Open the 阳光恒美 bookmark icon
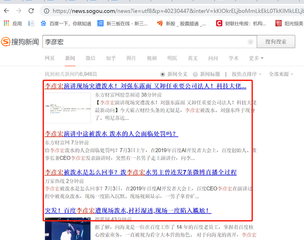Screen dimensions: 304x240 [x=279, y=23]
